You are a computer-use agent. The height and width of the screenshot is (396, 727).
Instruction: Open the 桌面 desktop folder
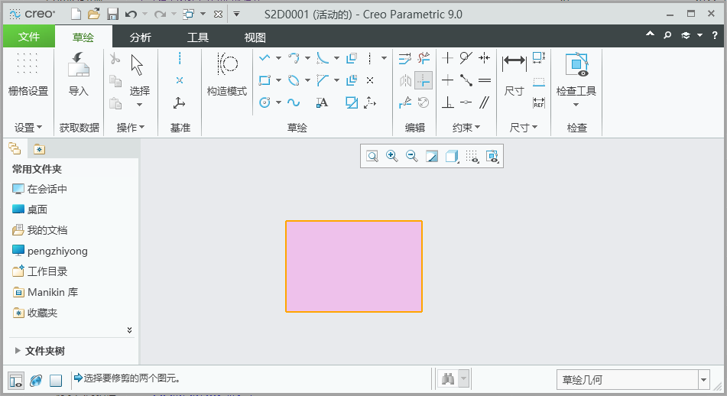(x=37, y=209)
